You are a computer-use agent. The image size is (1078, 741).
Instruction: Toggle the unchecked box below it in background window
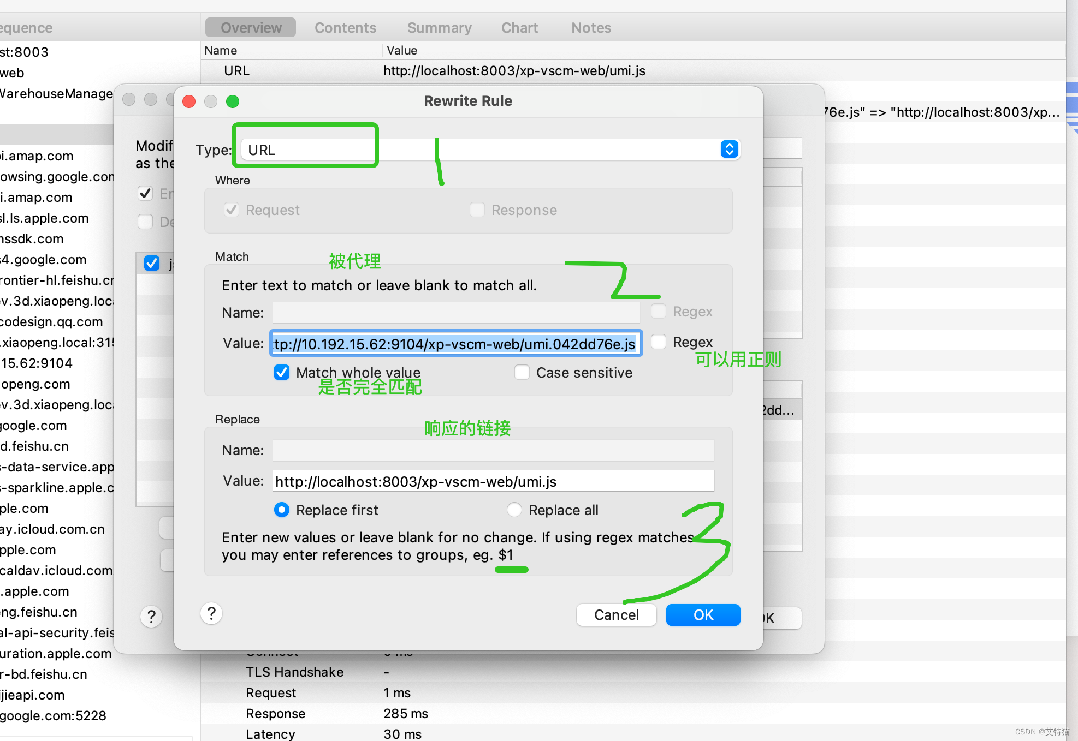coord(145,222)
